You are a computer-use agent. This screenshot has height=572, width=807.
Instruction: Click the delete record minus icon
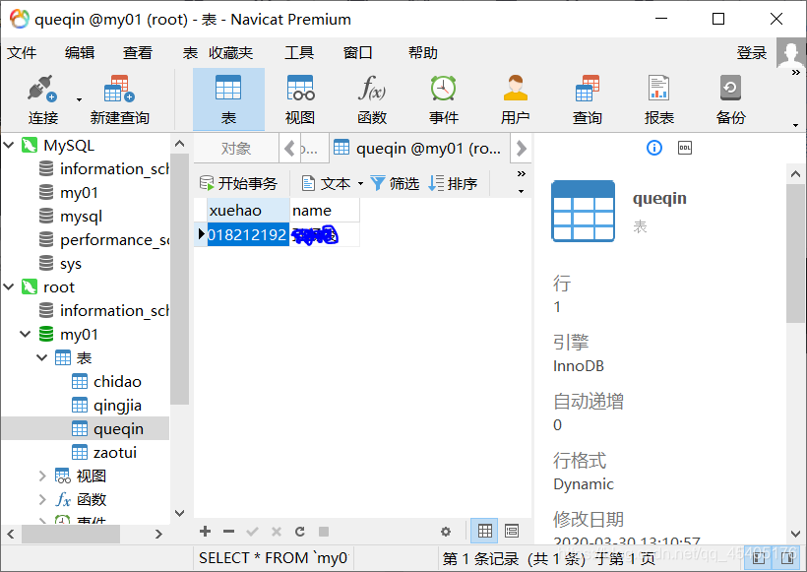click(229, 532)
